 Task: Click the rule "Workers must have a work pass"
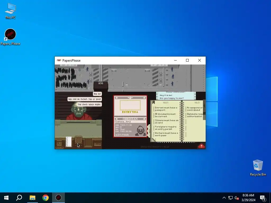pos(166,134)
